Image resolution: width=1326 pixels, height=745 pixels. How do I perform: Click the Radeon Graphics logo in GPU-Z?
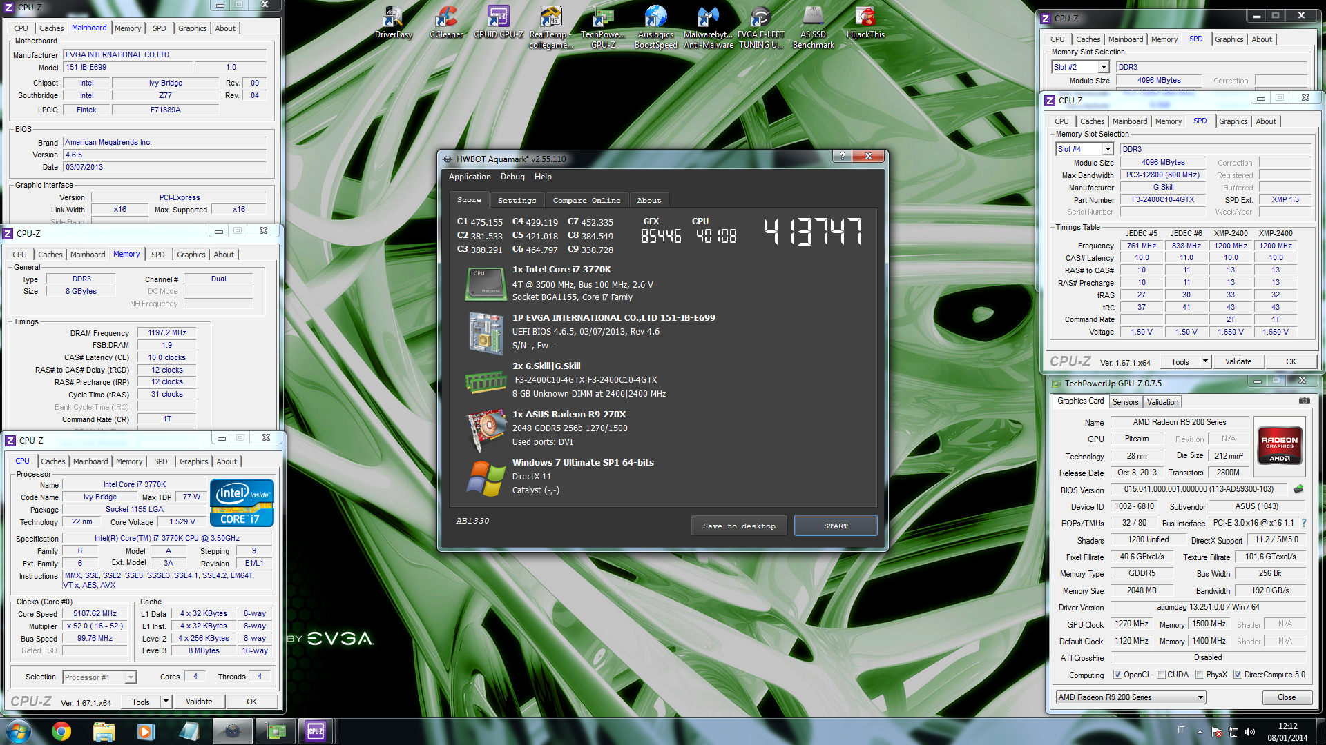(x=1279, y=446)
